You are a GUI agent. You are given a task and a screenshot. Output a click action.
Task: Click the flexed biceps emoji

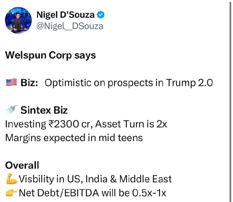(x=12, y=179)
